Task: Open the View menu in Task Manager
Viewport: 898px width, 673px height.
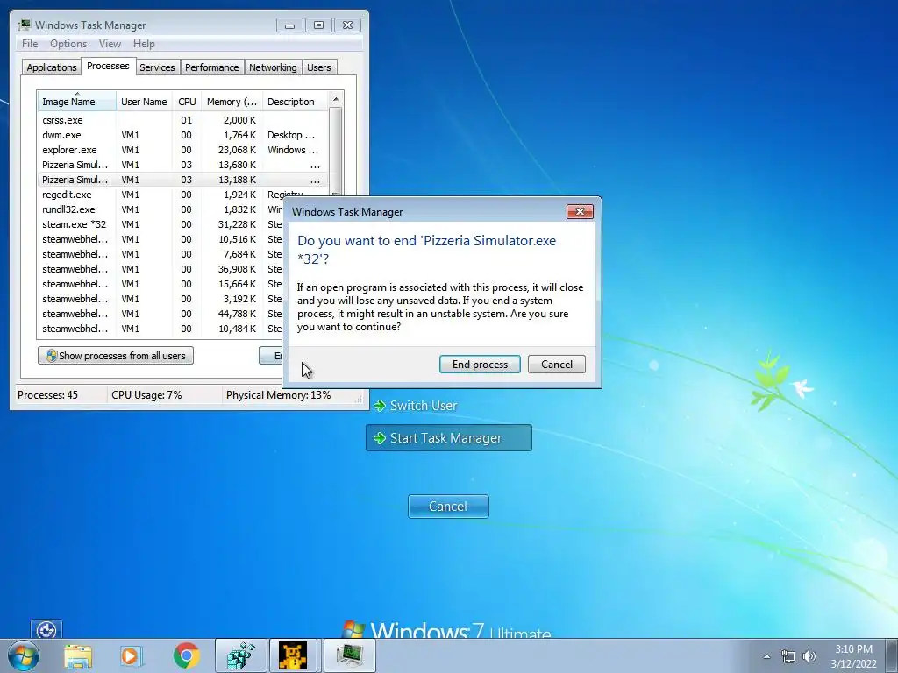Action: click(110, 44)
